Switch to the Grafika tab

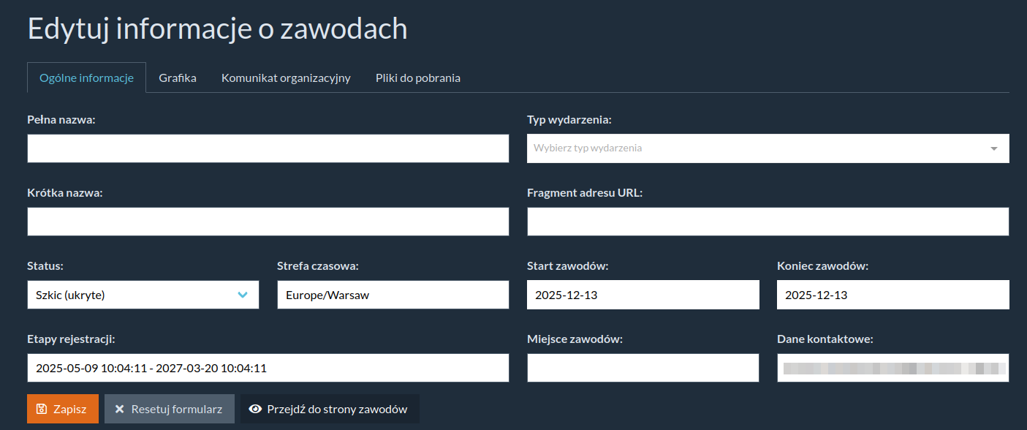point(178,78)
